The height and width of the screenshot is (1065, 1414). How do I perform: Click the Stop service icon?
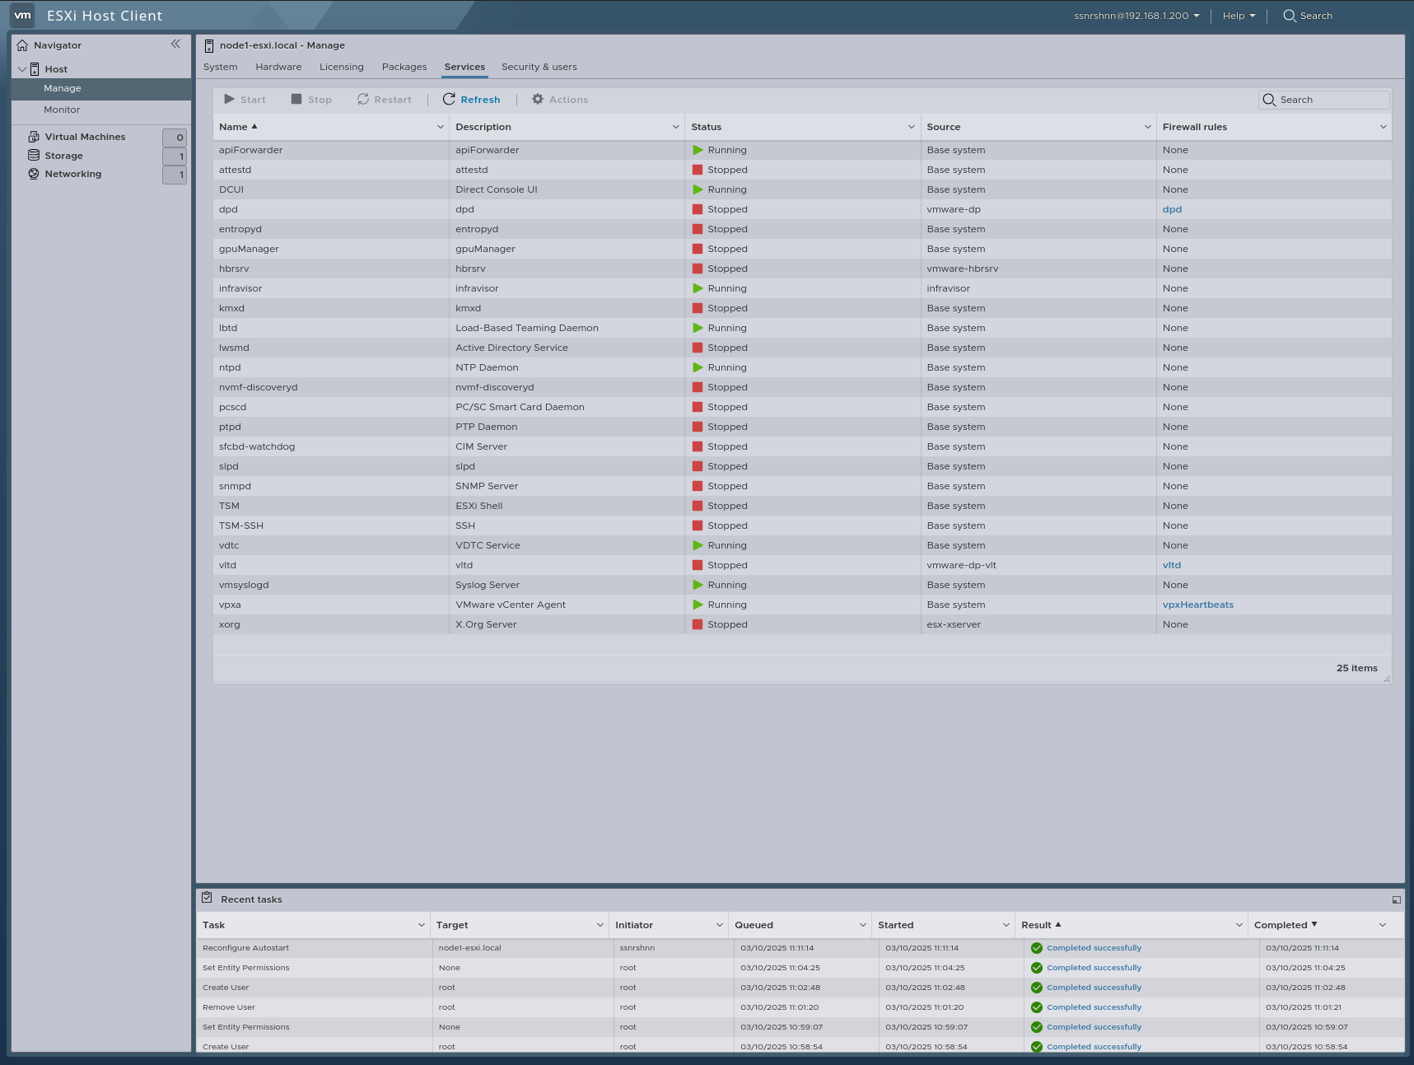pyautogui.click(x=297, y=99)
